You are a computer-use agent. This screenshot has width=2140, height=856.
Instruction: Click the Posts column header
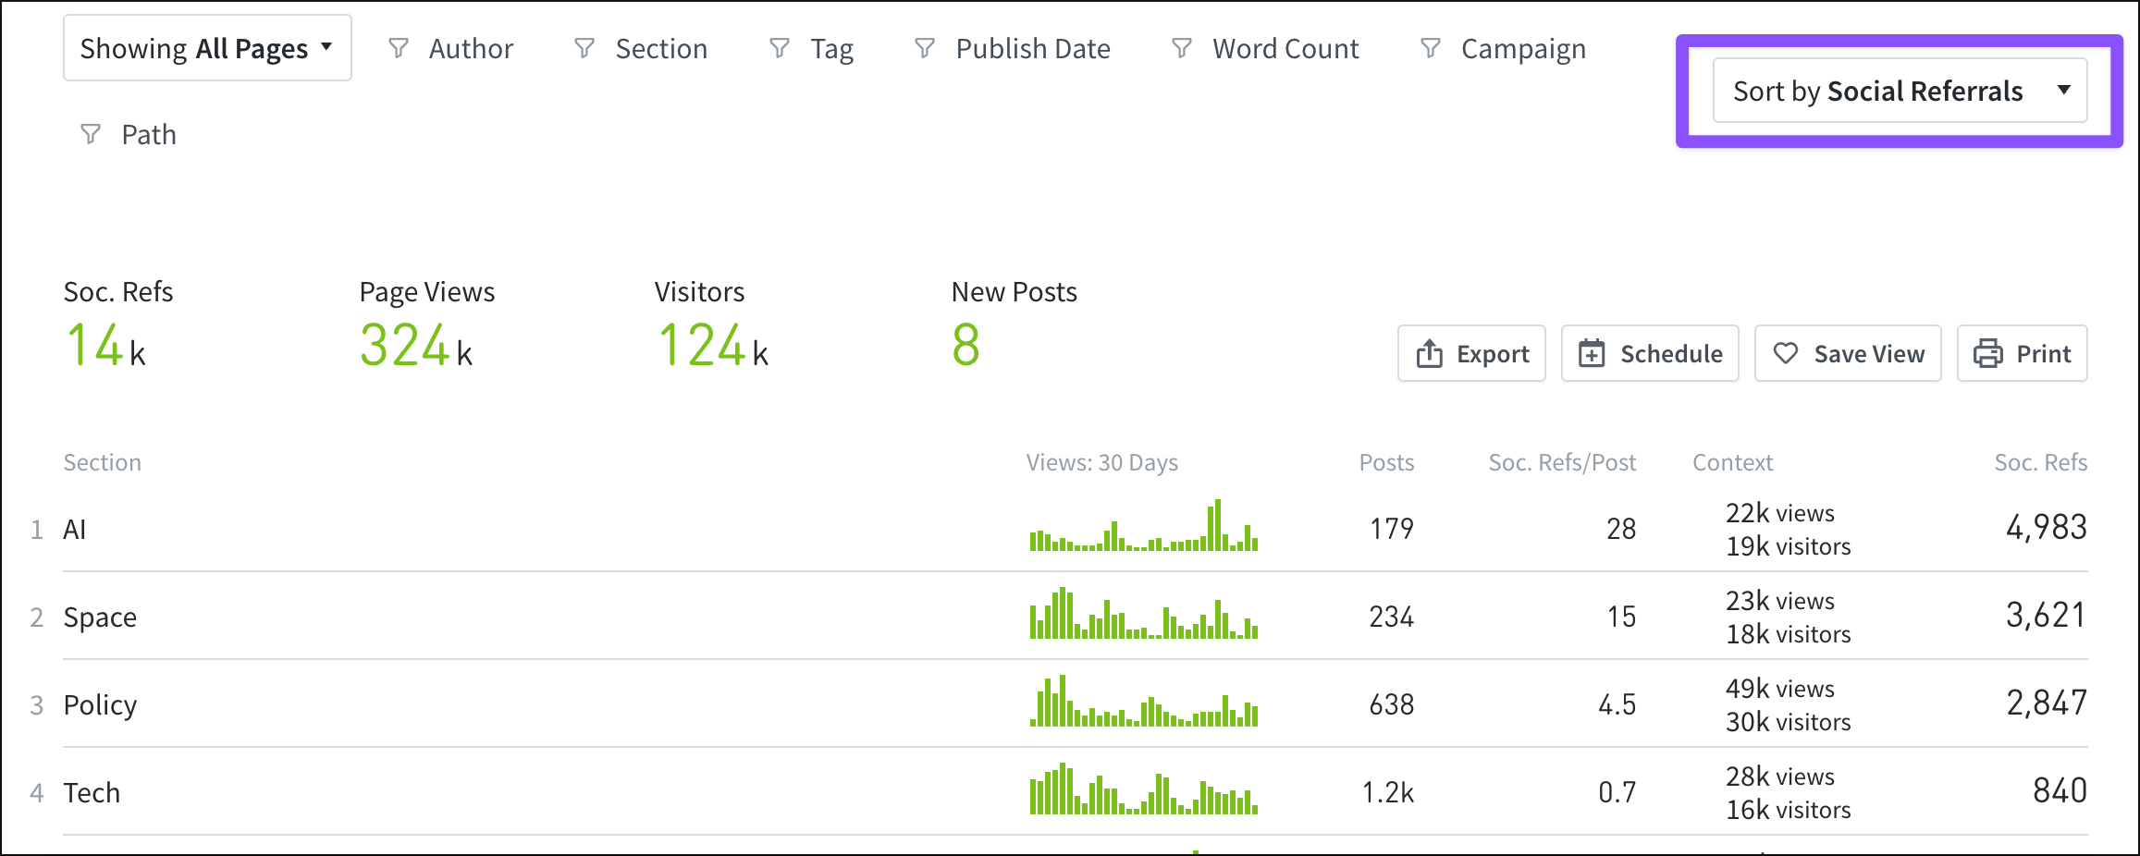(x=1386, y=462)
